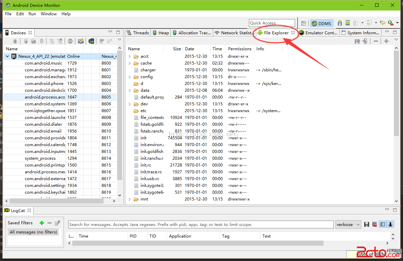The image size is (403, 261).
Task: Open Android Virtual Device Manager icon
Action: 347,23
